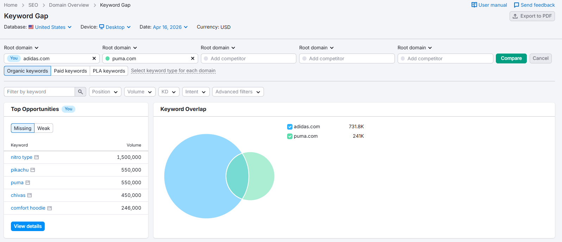Open Select keyword type for each domain

click(x=173, y=71)
